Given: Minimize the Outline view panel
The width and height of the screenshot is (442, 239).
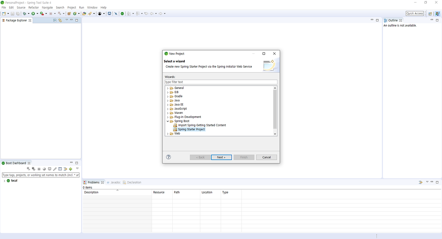Looking at the screenshot, I should tap(432, 20).
